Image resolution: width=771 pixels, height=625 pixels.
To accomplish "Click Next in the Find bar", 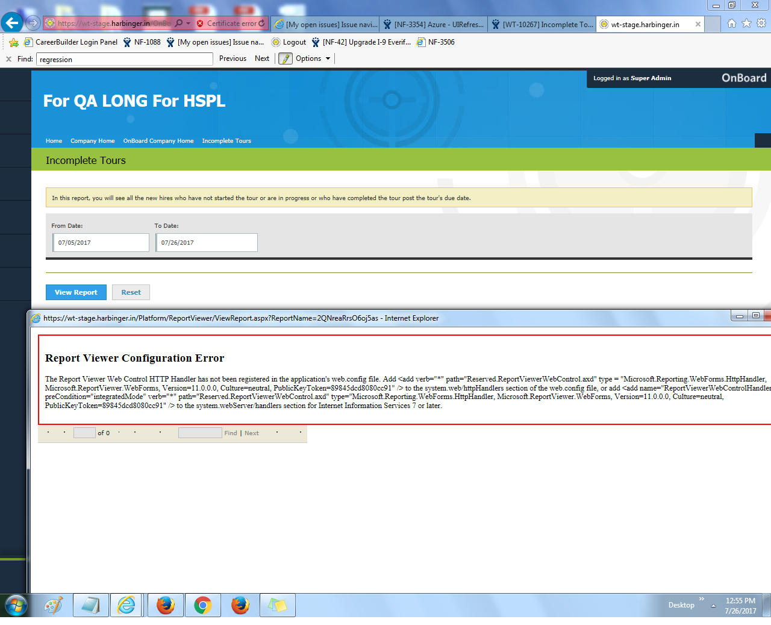I will [x=262, y=58].
